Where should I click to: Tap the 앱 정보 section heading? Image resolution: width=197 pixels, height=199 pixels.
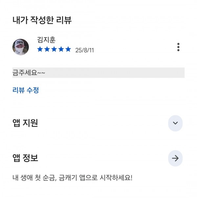(25, 158)
